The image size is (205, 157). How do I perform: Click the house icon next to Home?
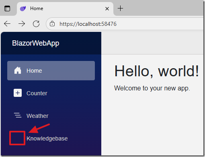pos(18,70)
